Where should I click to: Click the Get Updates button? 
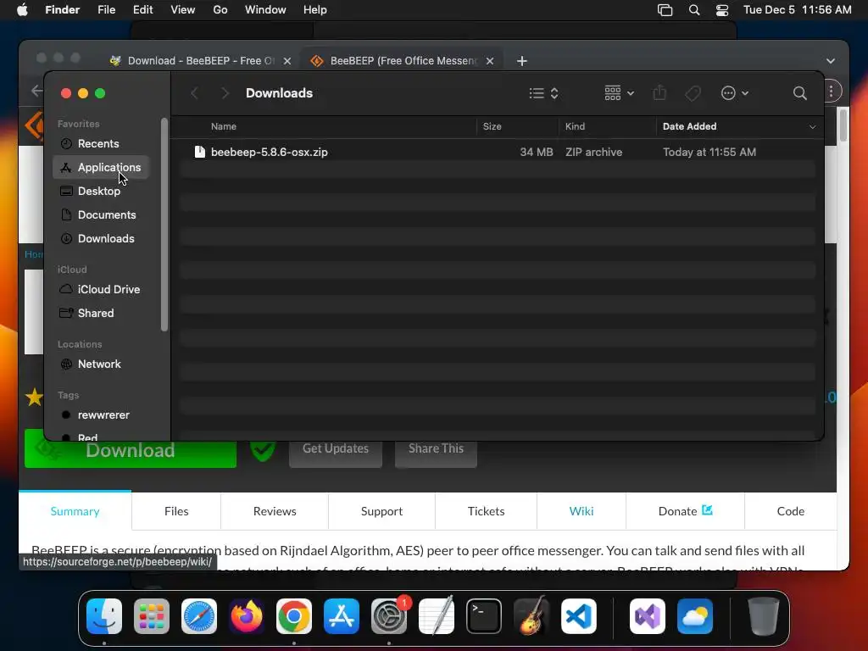pos(336,449)
